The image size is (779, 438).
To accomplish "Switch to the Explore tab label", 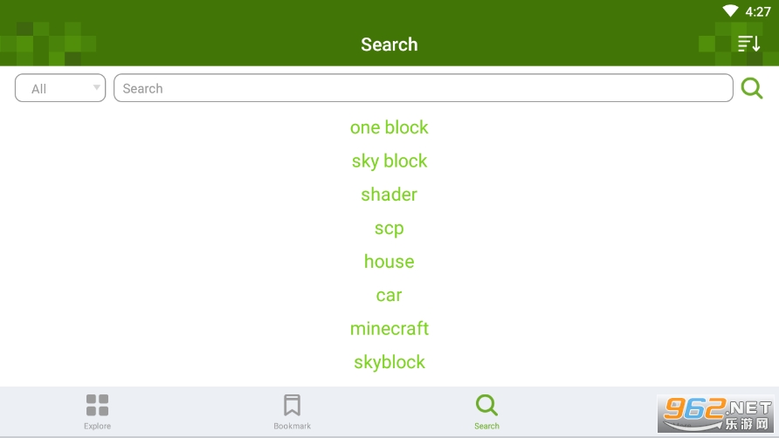I will pyautogui.click(x=97, y=426).
